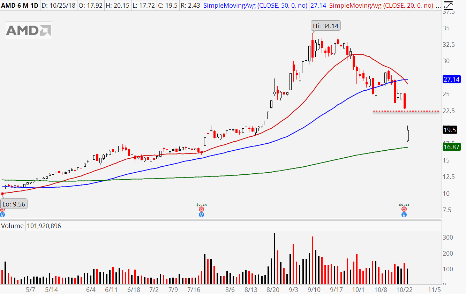466x294 pixels.
Task: Click the 5/7 date on the time axis
Action: click(x=31, y=290)
